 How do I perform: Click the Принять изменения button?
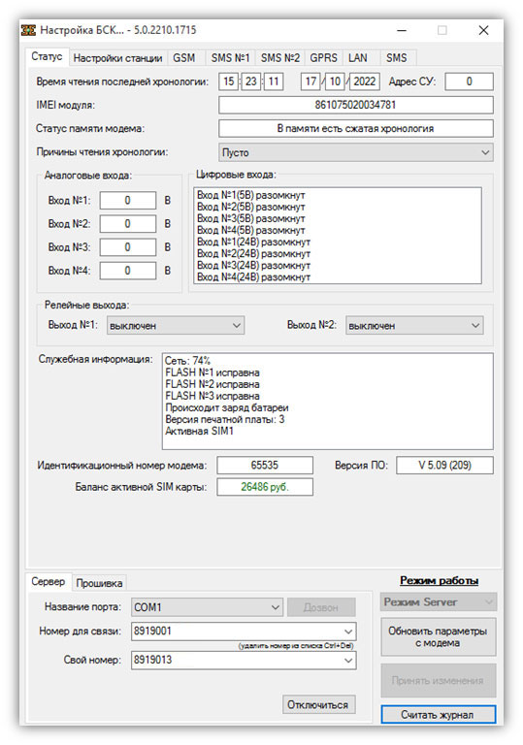438,680
